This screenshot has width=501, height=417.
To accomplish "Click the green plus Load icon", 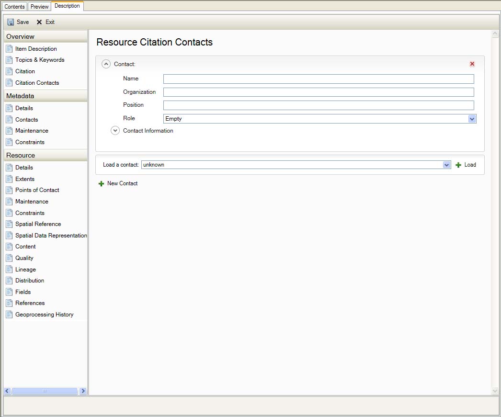I will (x=458, y=165).
